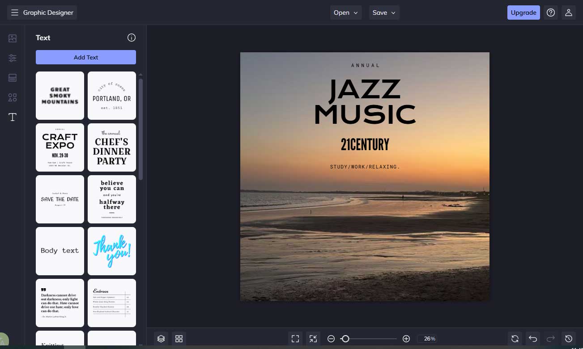583x349 pixels.
Task: Click the Add Text button
Action: pyautogui.click(x=86, y=57)
